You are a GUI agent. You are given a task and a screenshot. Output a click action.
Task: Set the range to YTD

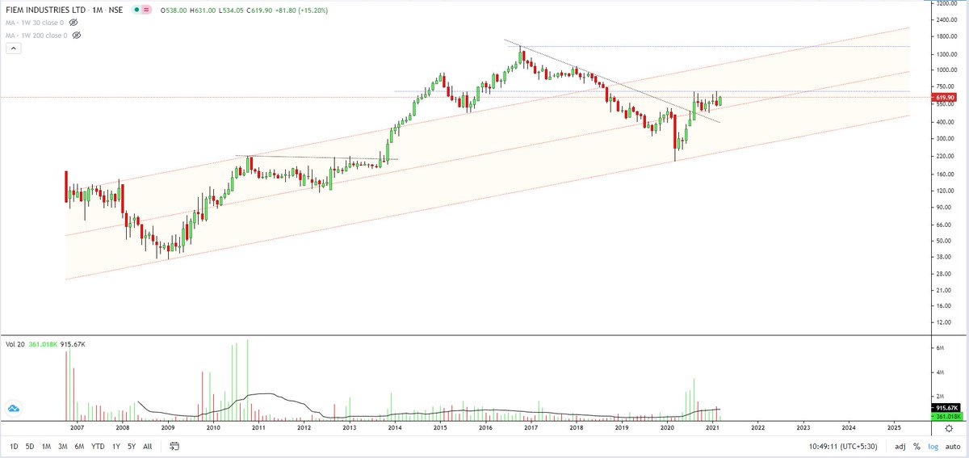point(98,446)
